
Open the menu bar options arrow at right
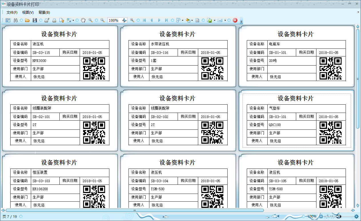click(x=358, y=12)
